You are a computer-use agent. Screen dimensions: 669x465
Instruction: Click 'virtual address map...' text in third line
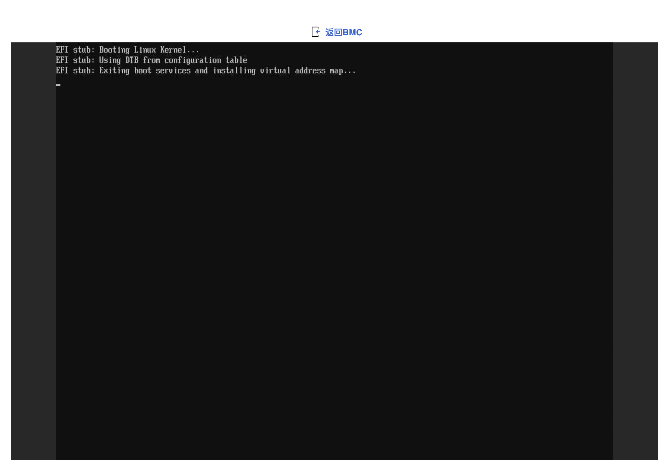coord(308,71)
